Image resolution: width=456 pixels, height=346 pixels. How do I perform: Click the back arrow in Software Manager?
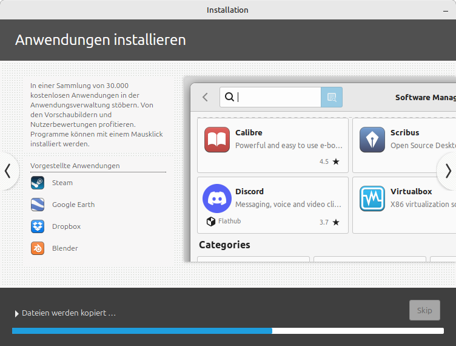point(206,97)
